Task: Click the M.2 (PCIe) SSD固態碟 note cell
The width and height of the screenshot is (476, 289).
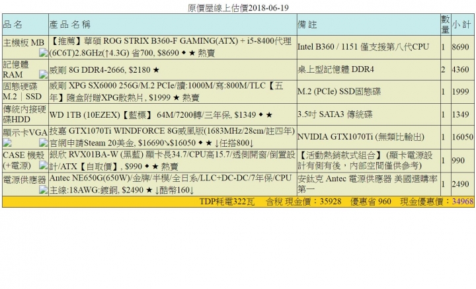Action: 368,92
